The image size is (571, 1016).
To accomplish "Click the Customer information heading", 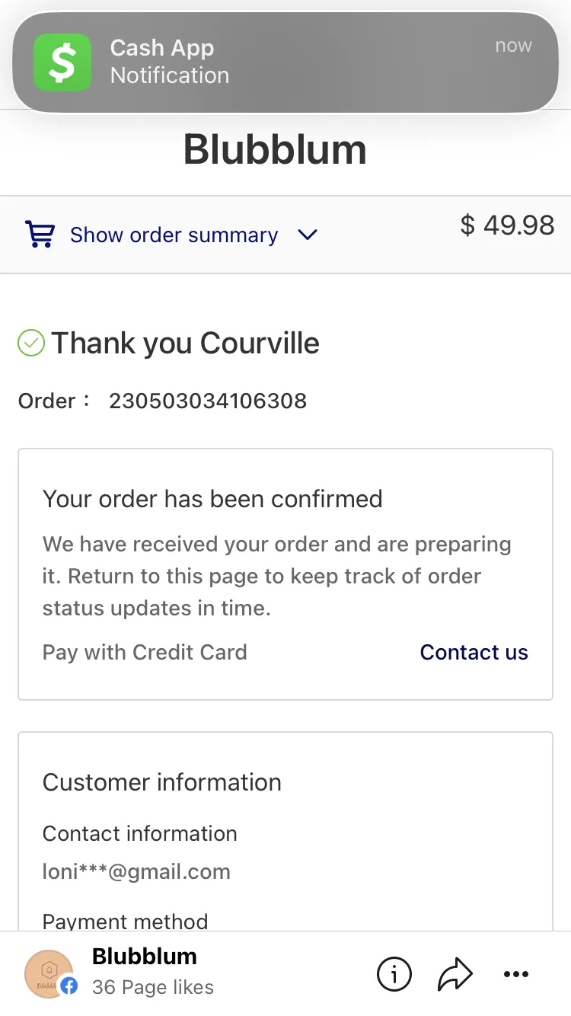I will (x=162, y=782).
